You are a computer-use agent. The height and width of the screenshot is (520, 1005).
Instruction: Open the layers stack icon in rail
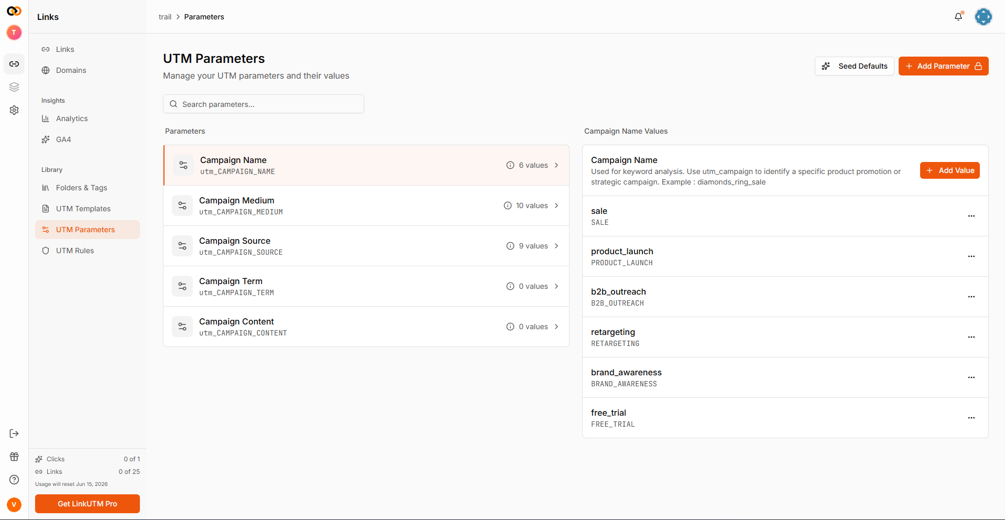[14, 87]
